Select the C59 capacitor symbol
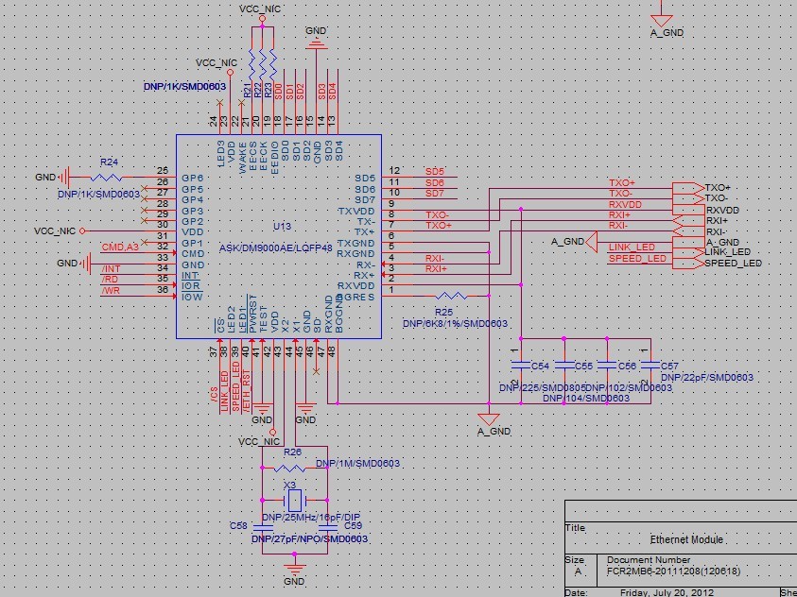This screenshot has height=597, width=797. click(x=328, y=528)
